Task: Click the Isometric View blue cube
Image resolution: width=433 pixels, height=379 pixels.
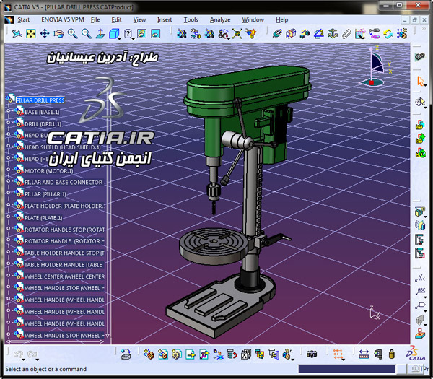Action: click(113, 34)
